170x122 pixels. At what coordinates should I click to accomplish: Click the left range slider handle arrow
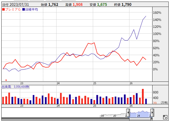pyautogui.click(x=128, y=112)
